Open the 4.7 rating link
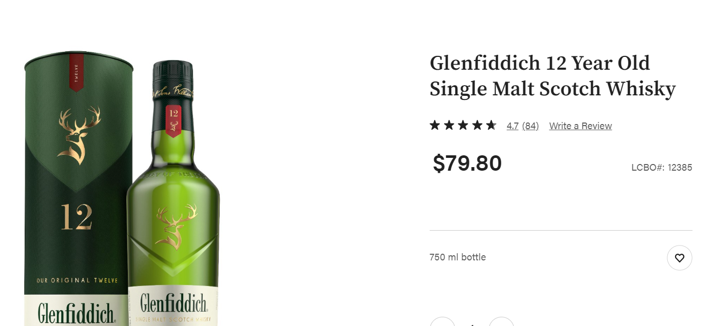Viewport: 712px width, 326px height. [512, 126]
